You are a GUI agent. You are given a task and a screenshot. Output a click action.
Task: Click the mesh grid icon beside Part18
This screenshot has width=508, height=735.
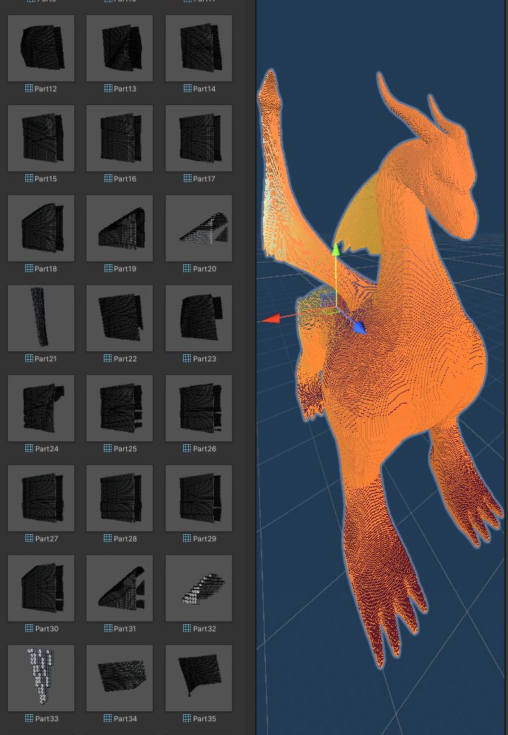coord(29,269)
